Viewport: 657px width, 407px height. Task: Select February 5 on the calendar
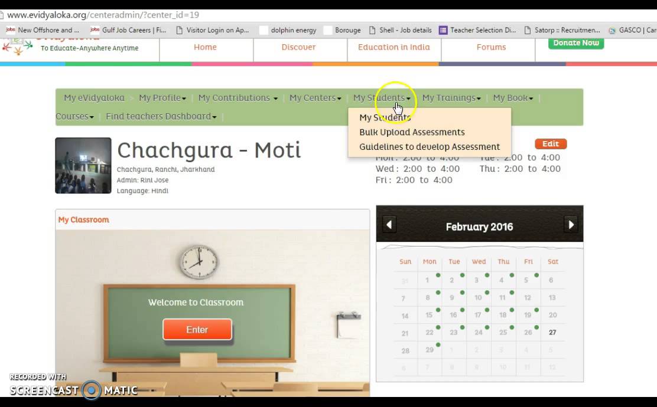click(x=526, y=280)
